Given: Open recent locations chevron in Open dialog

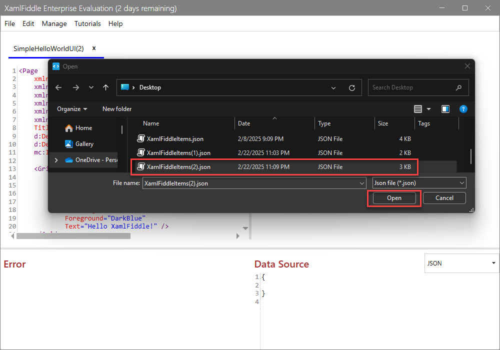Looking at the screenshot, I should (91, 87).
